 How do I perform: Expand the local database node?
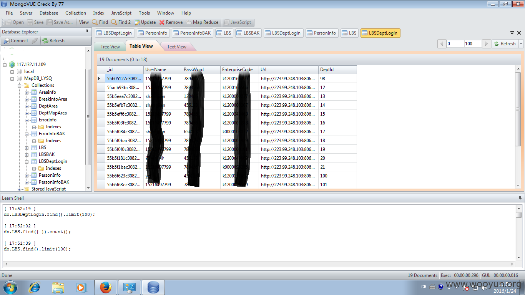[x=12, y=71]
